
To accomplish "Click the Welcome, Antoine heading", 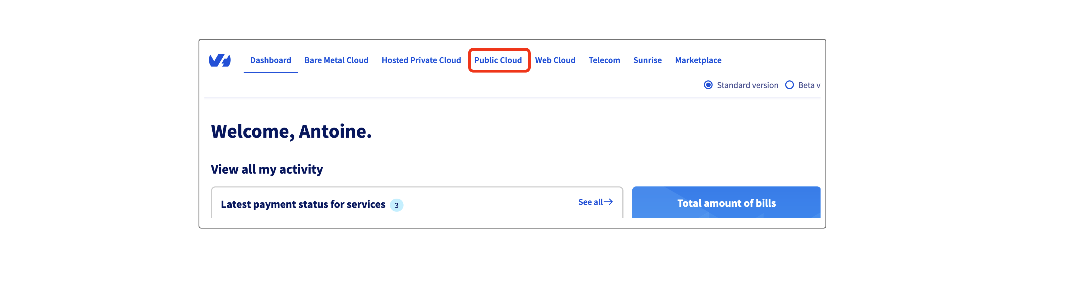I will point(291,131).
